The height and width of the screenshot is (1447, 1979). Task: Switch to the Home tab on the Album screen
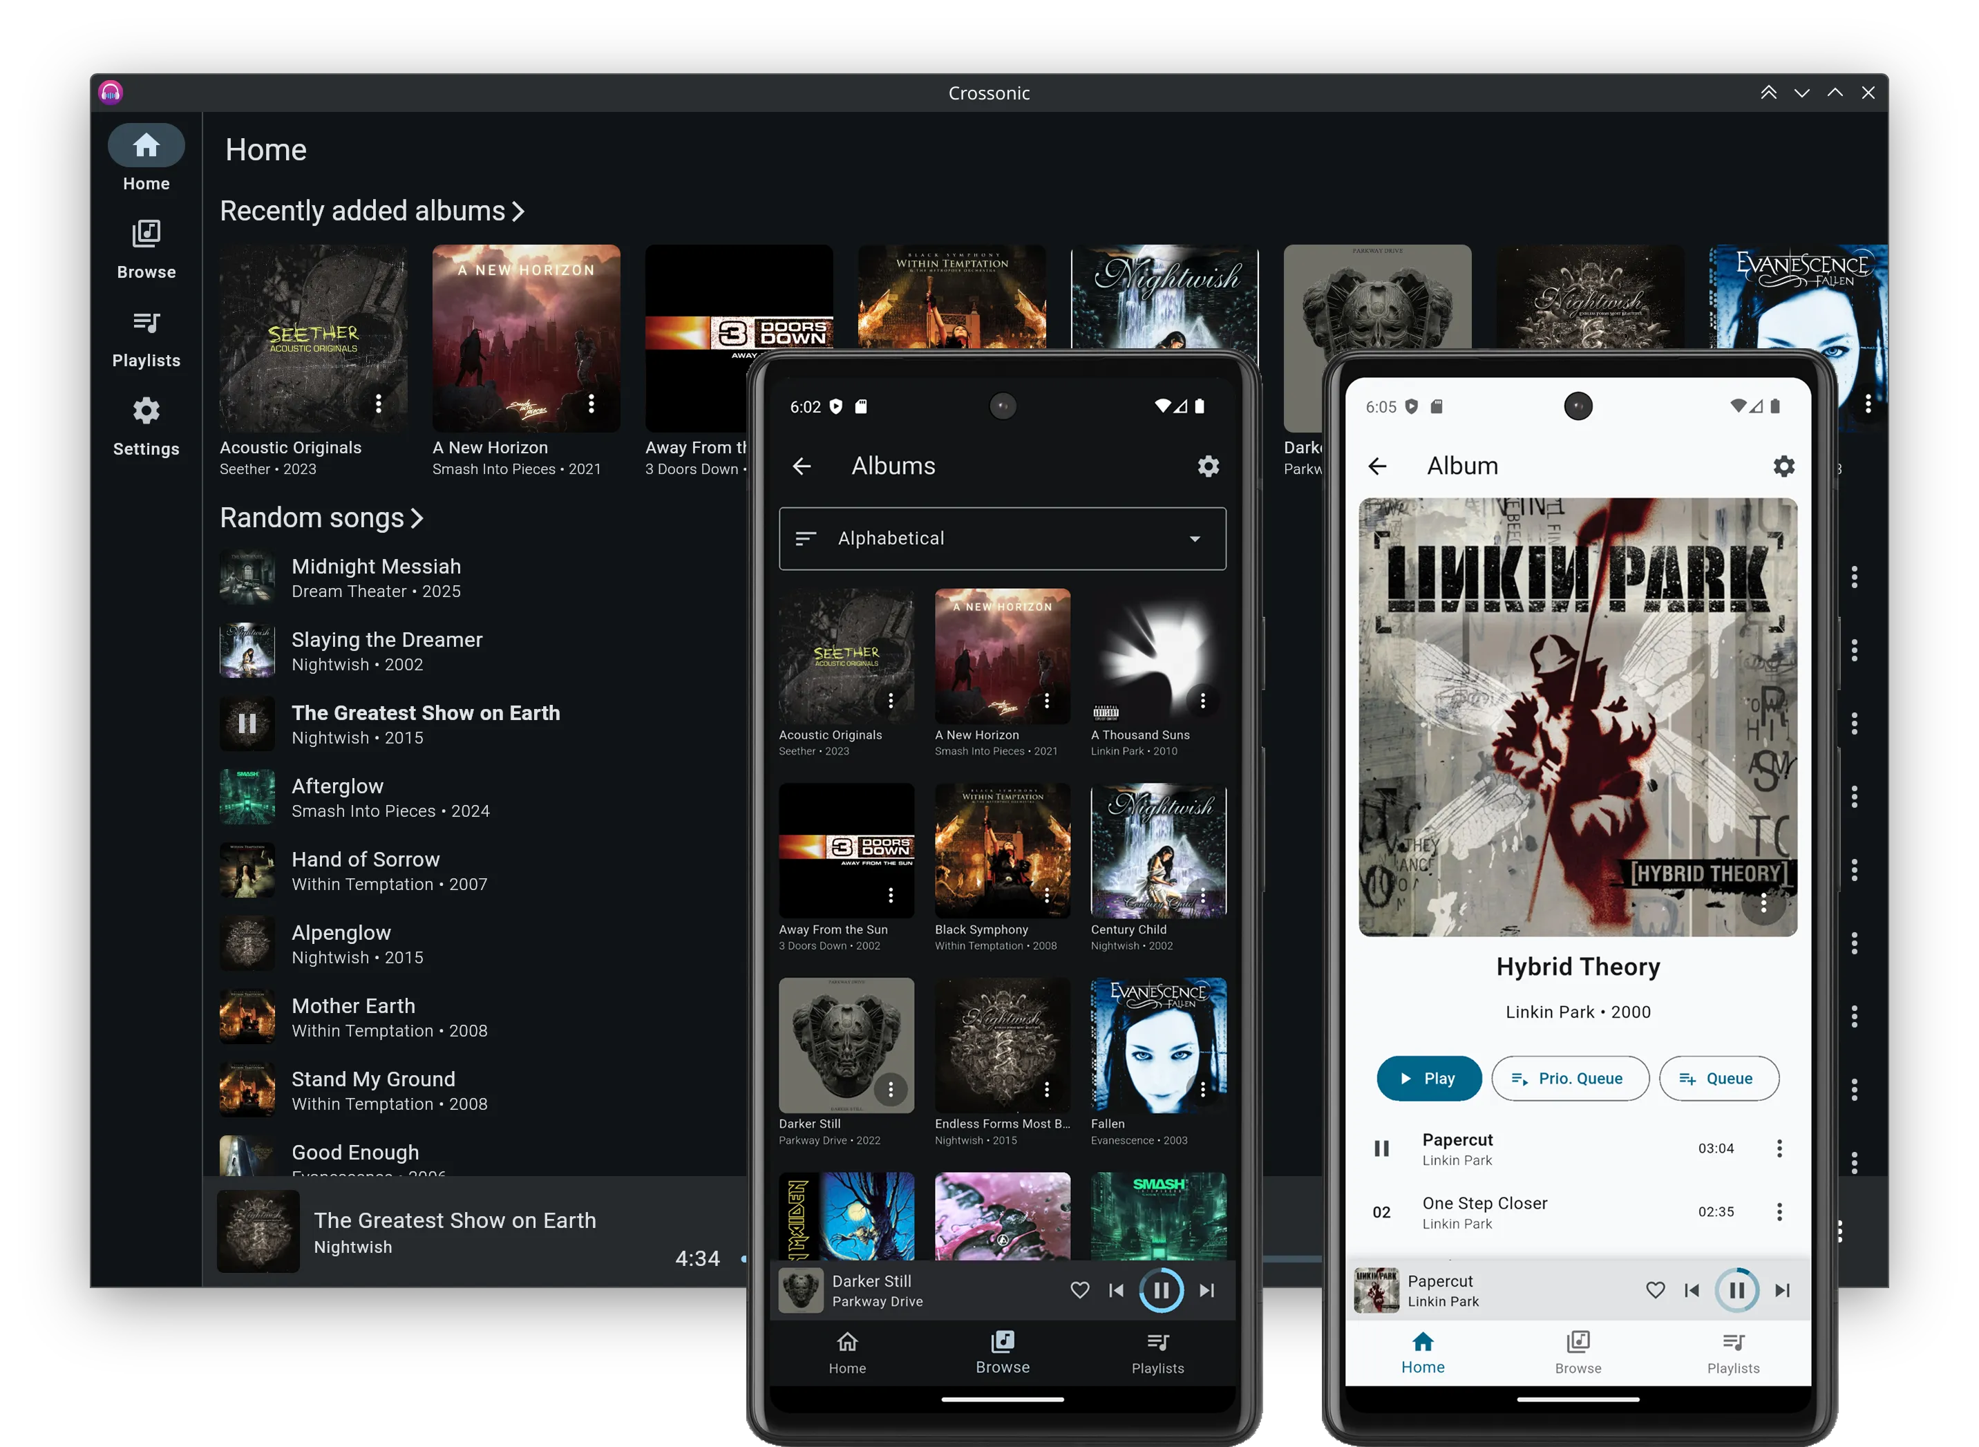1422,1352
